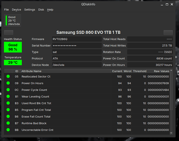Select the Wear Leveling Count attribute name

(35, 96)
